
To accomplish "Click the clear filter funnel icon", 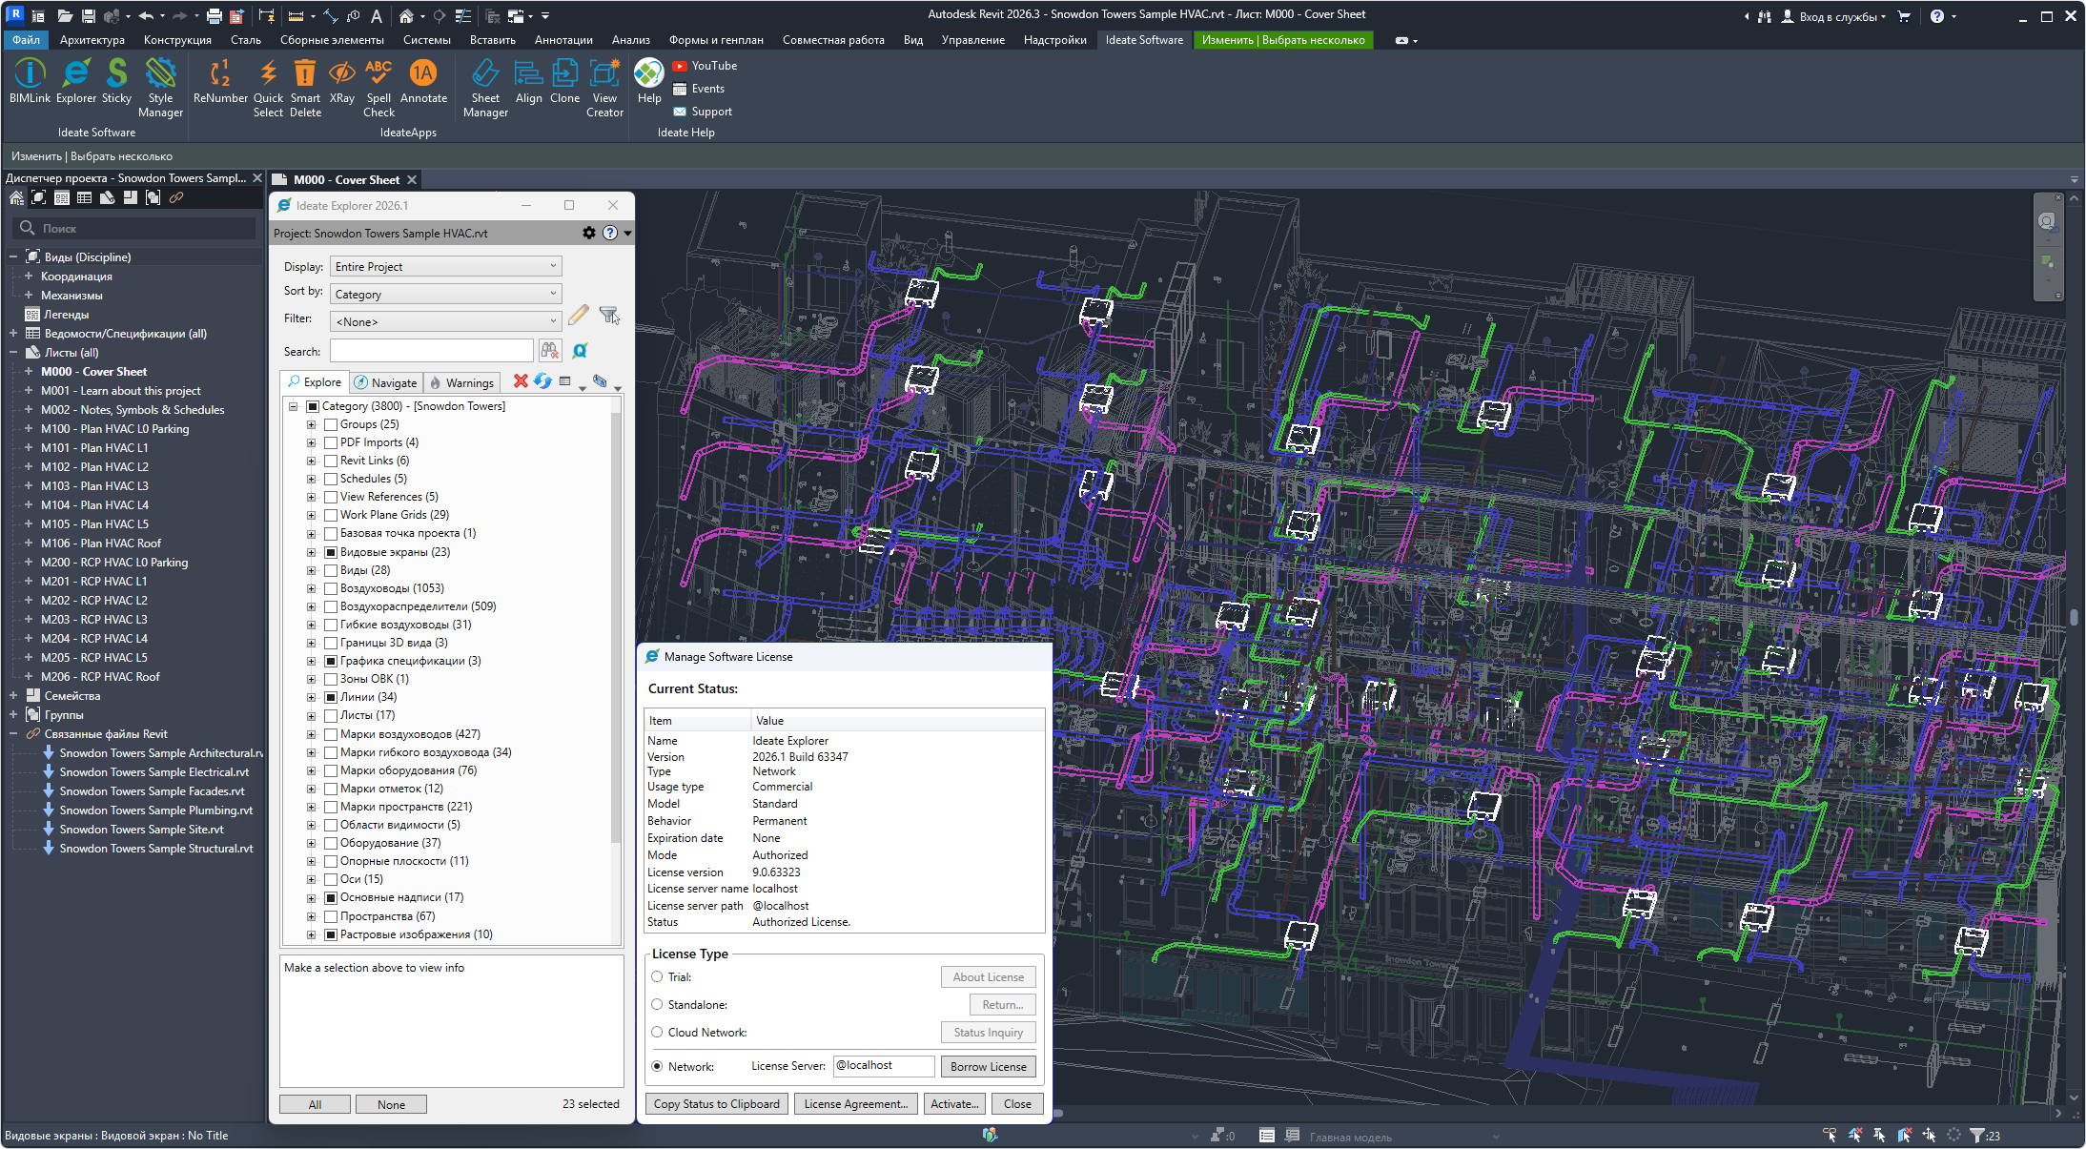I will [x=609, y=316].
